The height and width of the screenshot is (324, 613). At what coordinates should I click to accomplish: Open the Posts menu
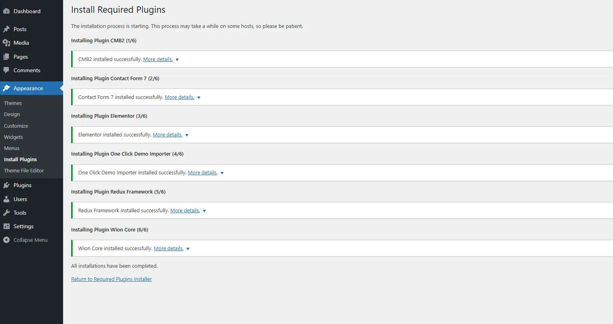coord(20,29)
